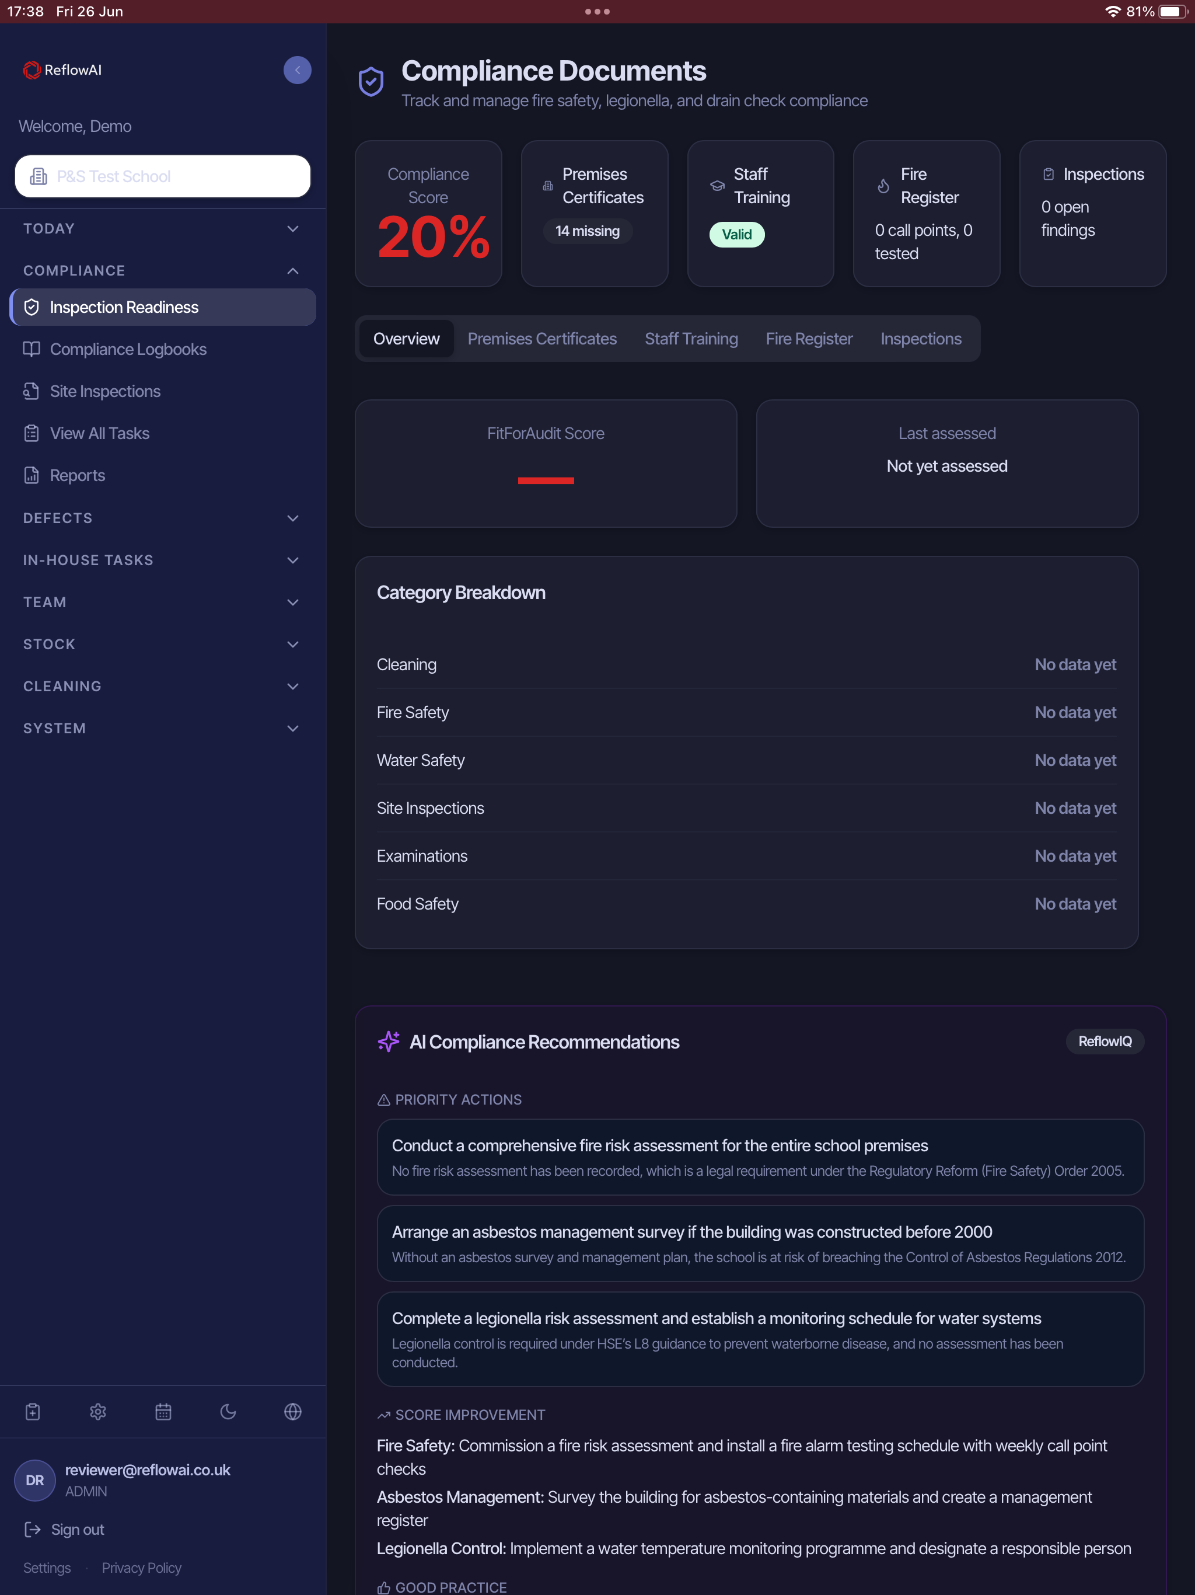Collapse the COMPLIANCE sidebar section
This screenshot has height=1595, width=1195.
162,270
